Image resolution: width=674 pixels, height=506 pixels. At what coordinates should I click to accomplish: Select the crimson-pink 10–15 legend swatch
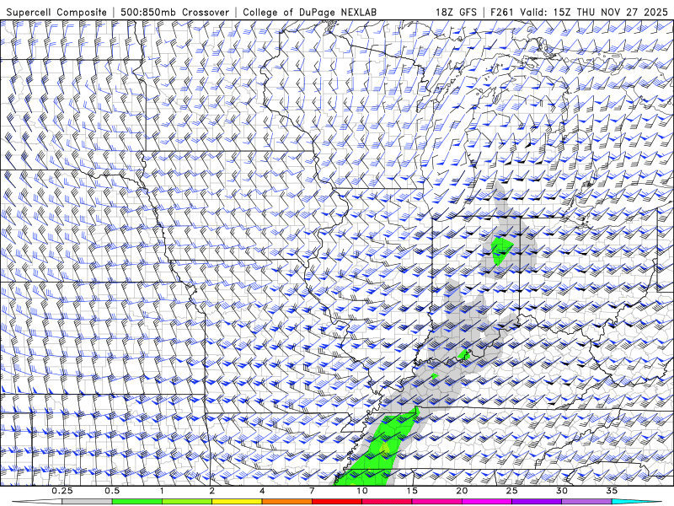coord(387,502)
